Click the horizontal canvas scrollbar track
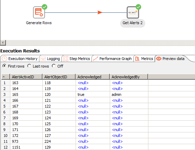 tap(100, 43)
